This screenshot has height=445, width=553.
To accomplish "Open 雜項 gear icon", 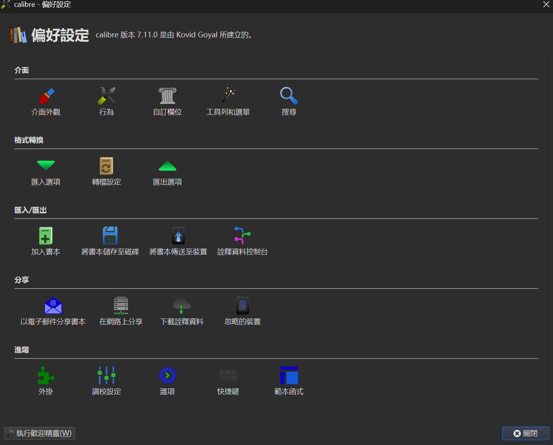I will coord(167,375).
